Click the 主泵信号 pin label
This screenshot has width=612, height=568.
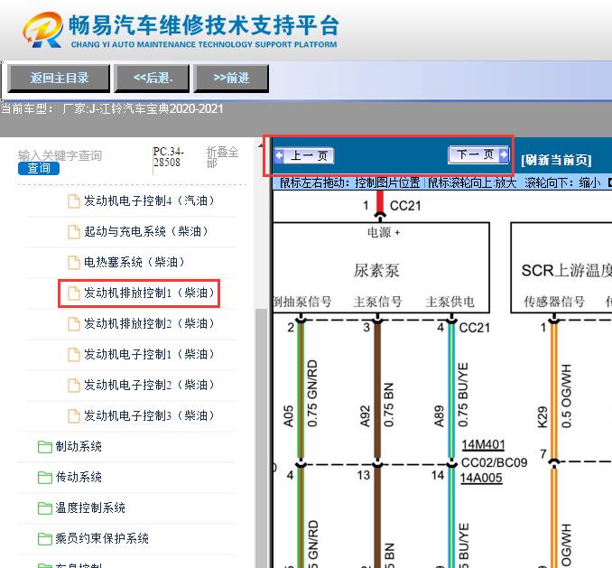coord(377,302)
